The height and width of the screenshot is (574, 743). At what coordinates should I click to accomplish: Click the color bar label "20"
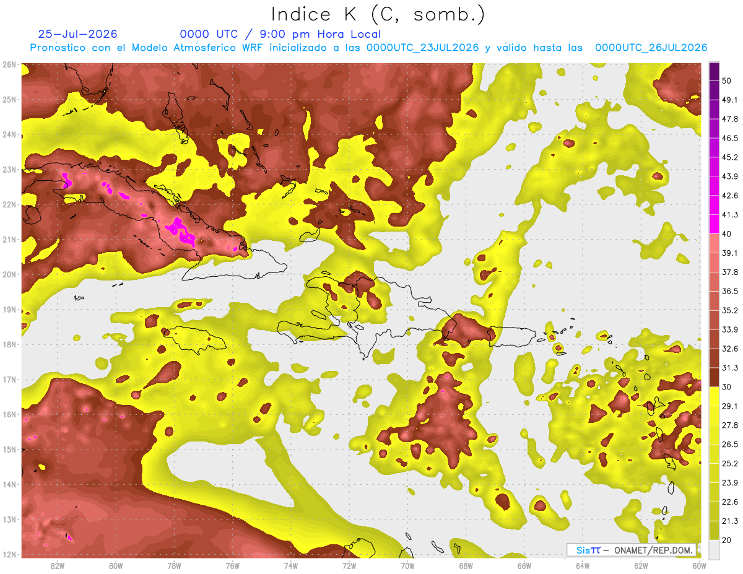coord(728,539)
